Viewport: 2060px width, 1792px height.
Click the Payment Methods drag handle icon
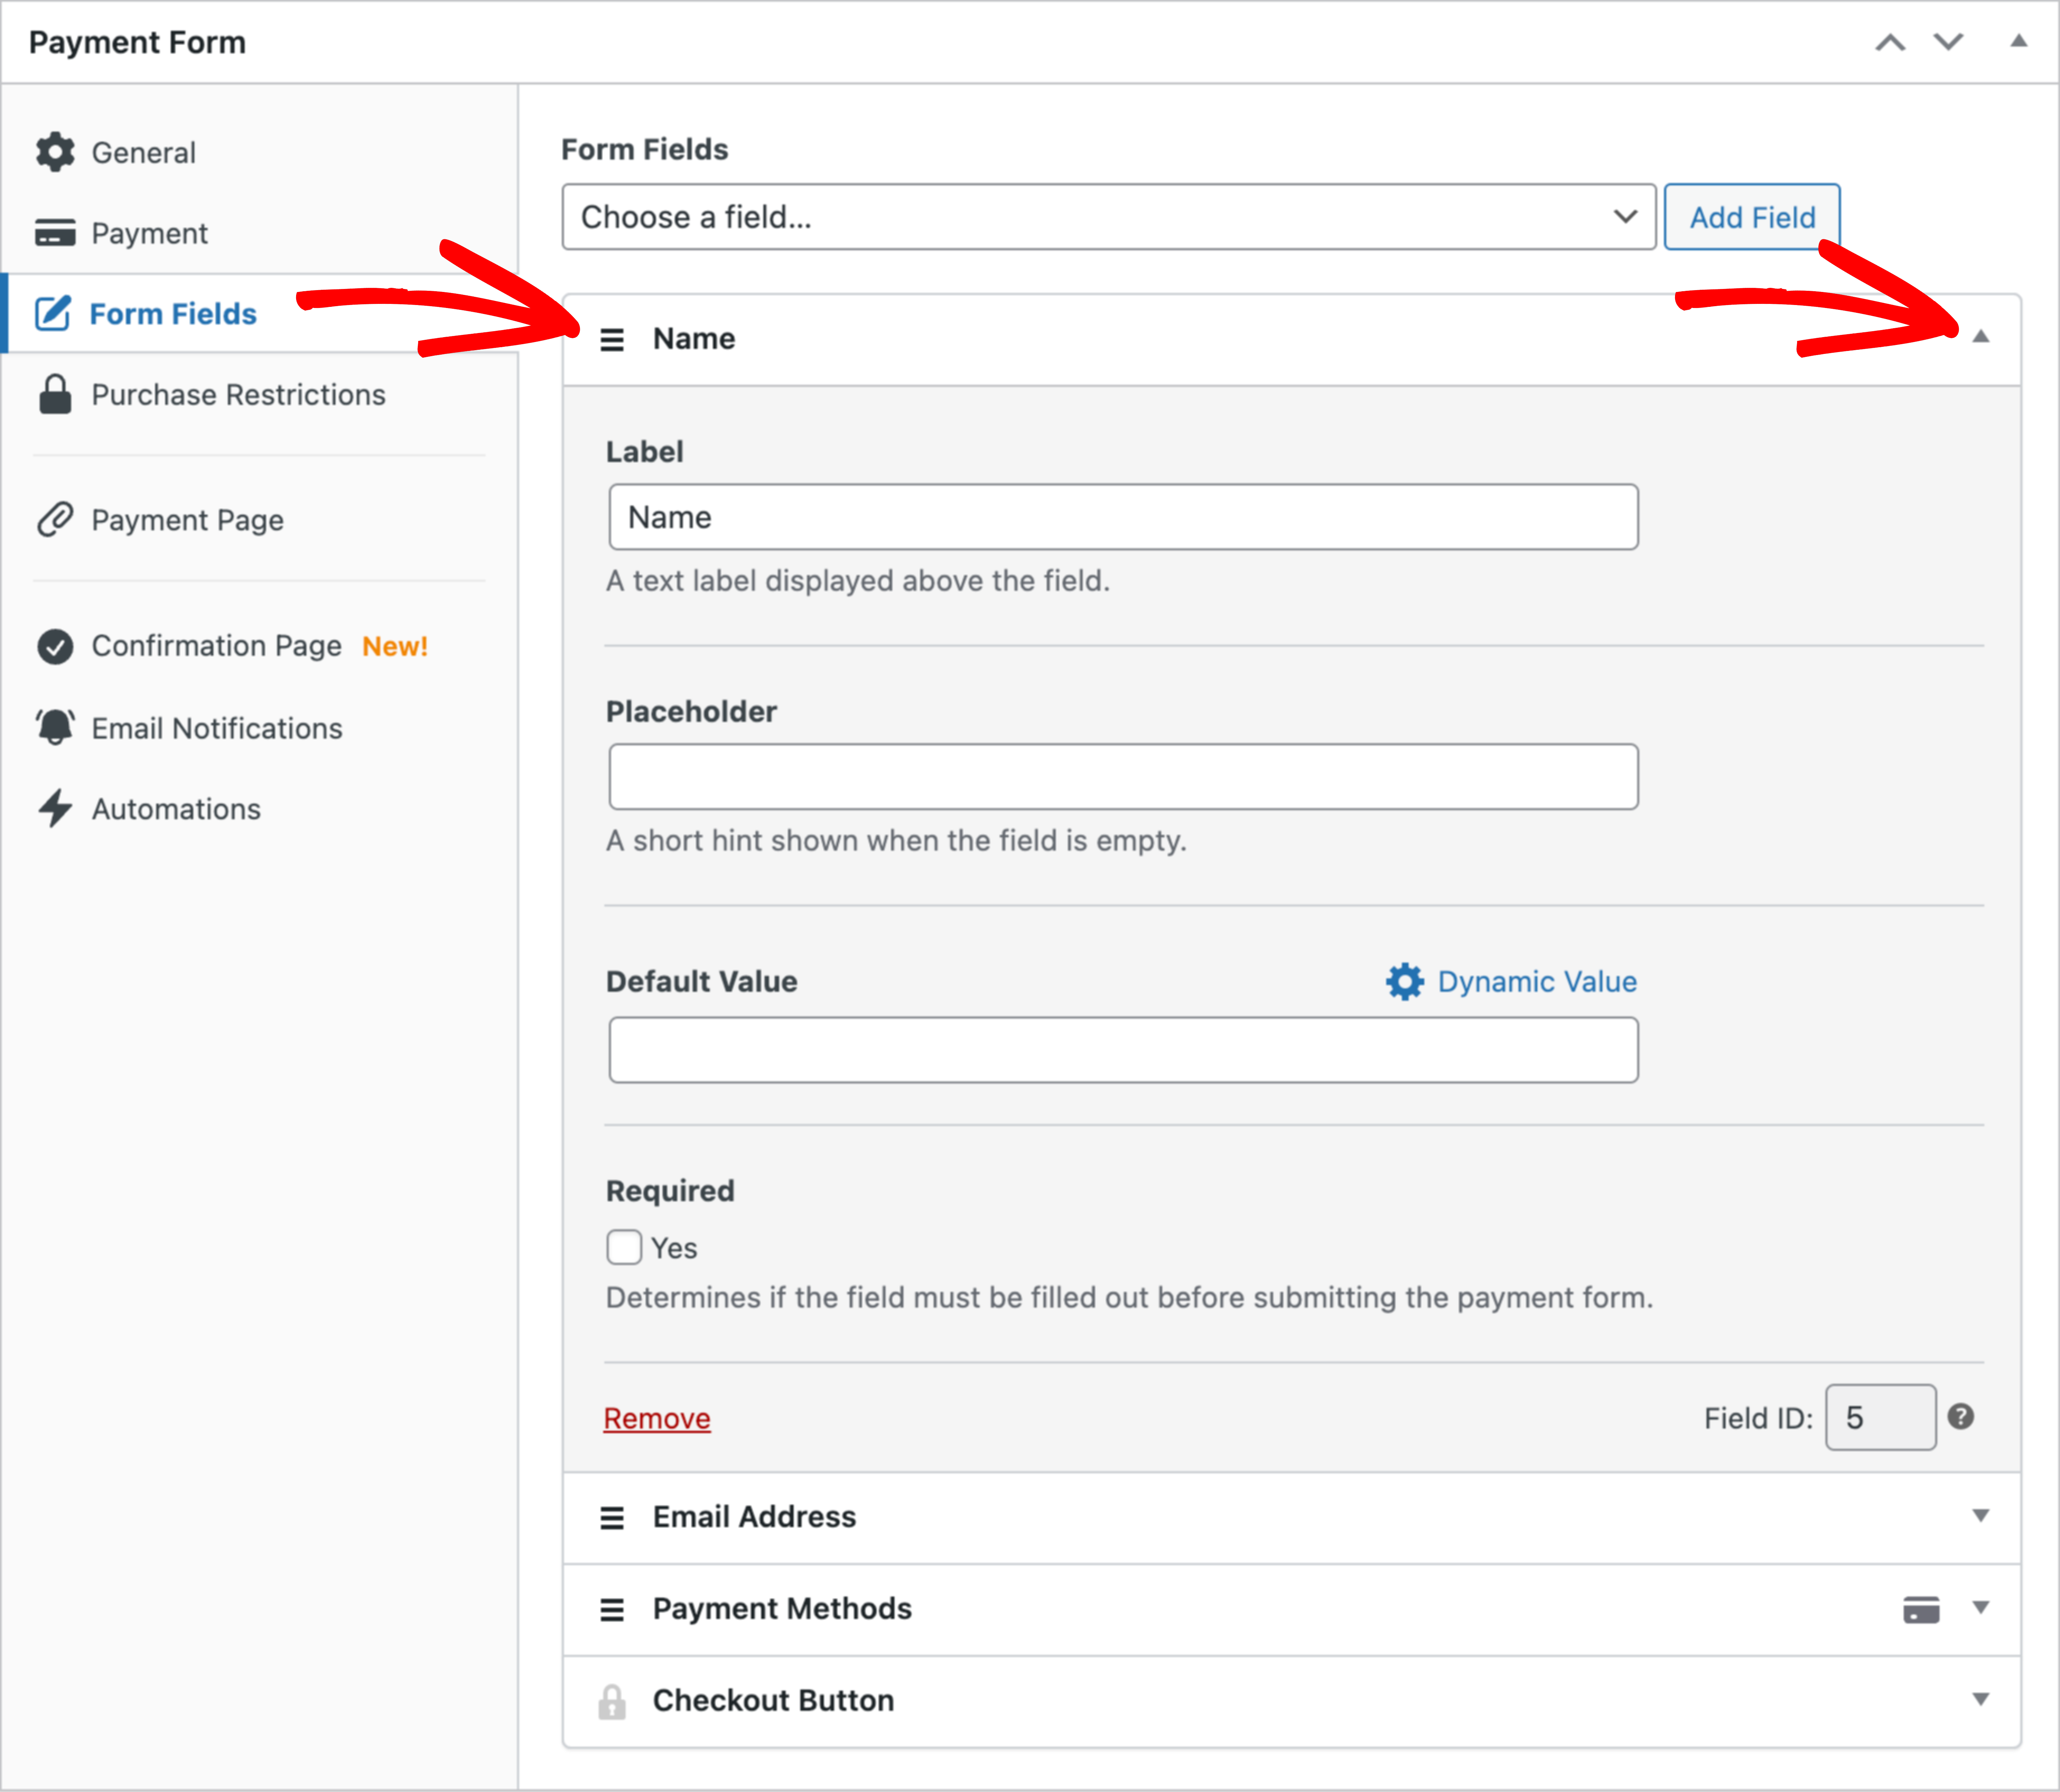(x=612, y=1610)
